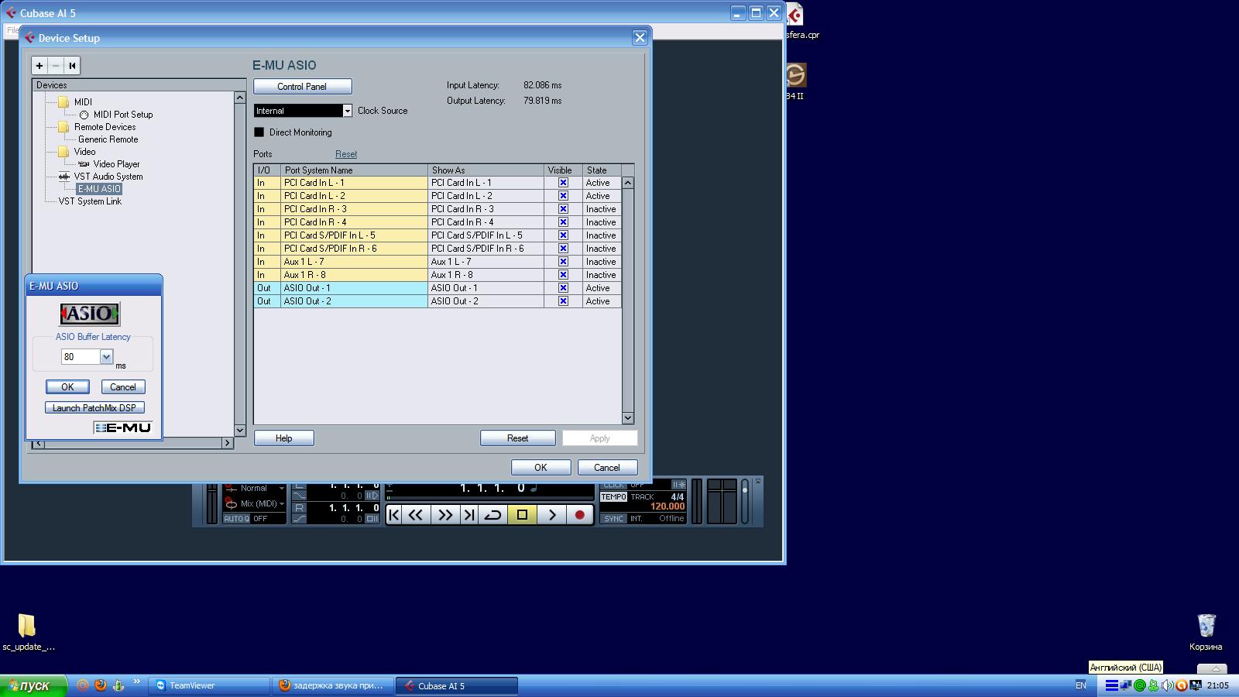Click the green round icon in system tray
Viewport: 1239px width, 697px height.
(x=1140, y=685)
